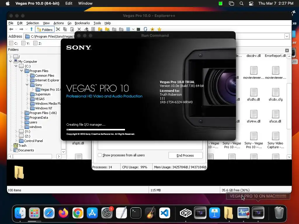Toggle the Folders pane button
The image size is (299, 224).
tap(45, 29)
